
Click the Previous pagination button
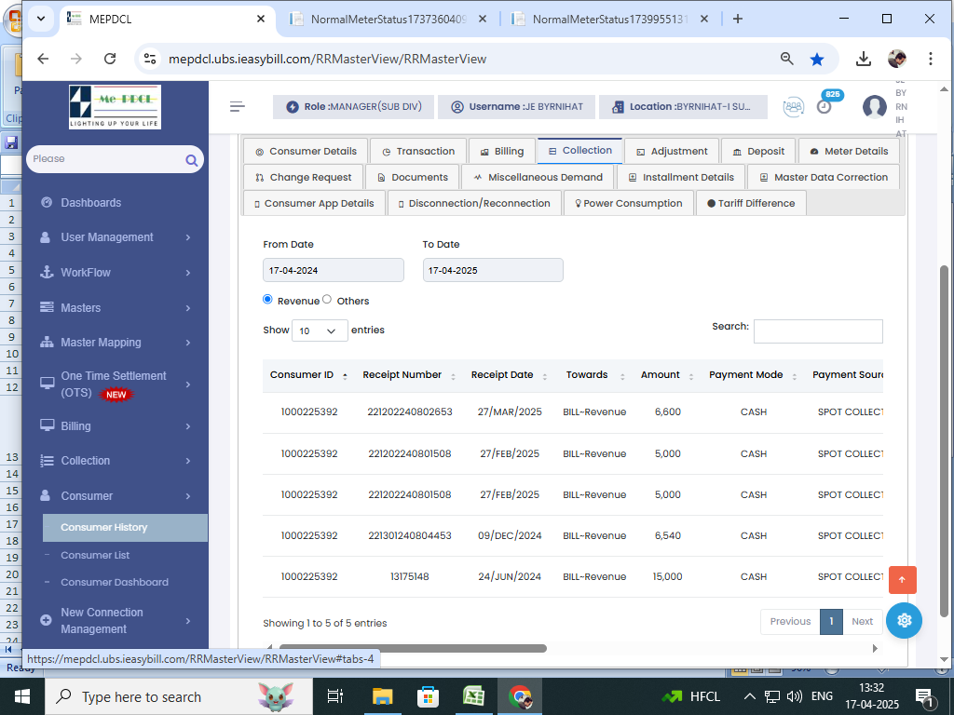click(790, 621)
